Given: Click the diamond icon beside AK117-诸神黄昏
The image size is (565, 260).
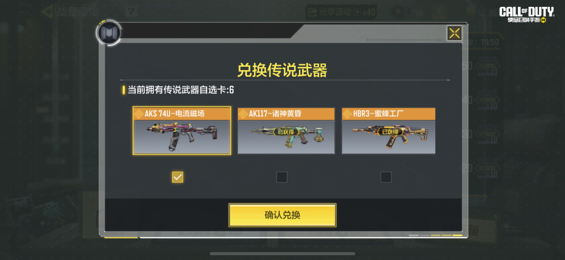Looking at the screenshot, I should click(243, 114).
